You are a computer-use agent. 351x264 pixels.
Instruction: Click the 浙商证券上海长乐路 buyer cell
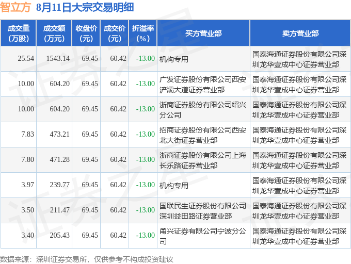point(203,160)
